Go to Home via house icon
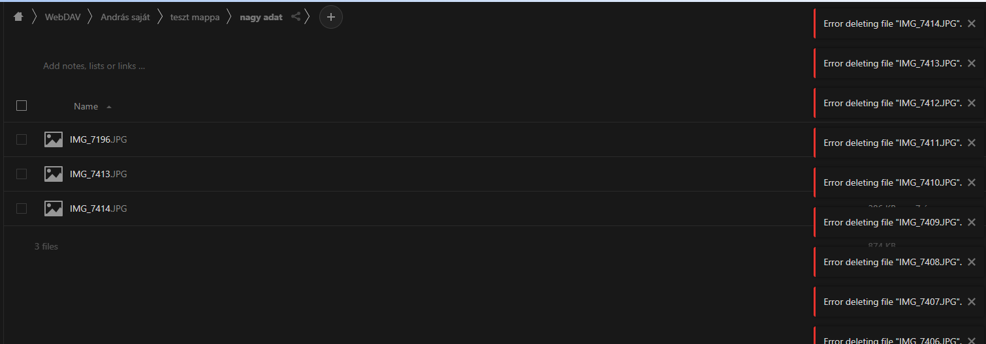Image resolution: width=986 pixels, height=344 pixels. (x=18, y=18)
